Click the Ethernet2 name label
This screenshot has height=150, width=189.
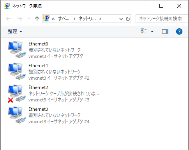(x=38, y=87)
